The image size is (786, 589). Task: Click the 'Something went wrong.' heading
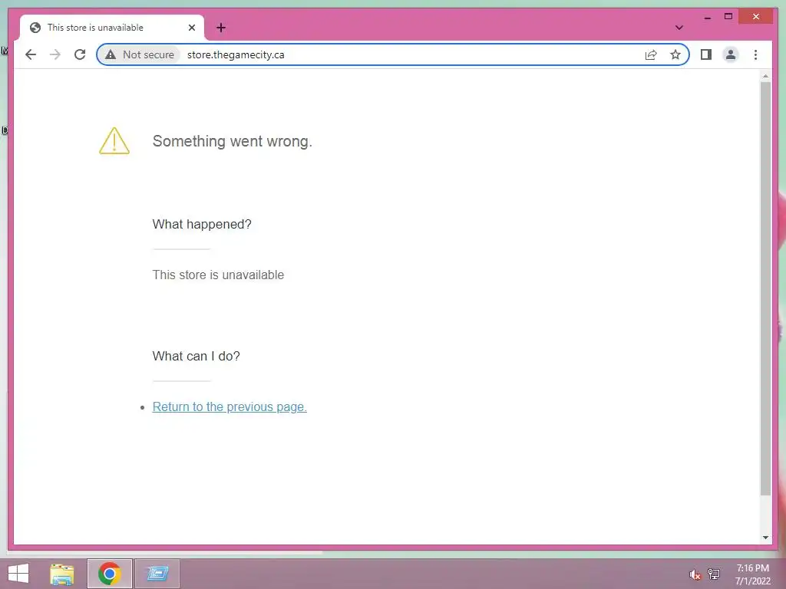click(232, 141)
